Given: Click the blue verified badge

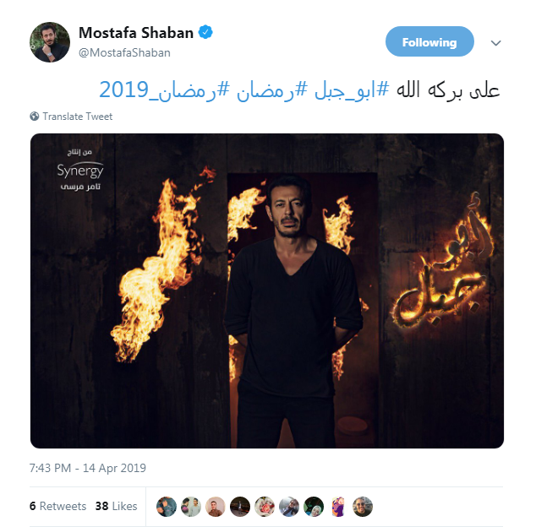Looking at the screenshot, I should click(205, 32).
